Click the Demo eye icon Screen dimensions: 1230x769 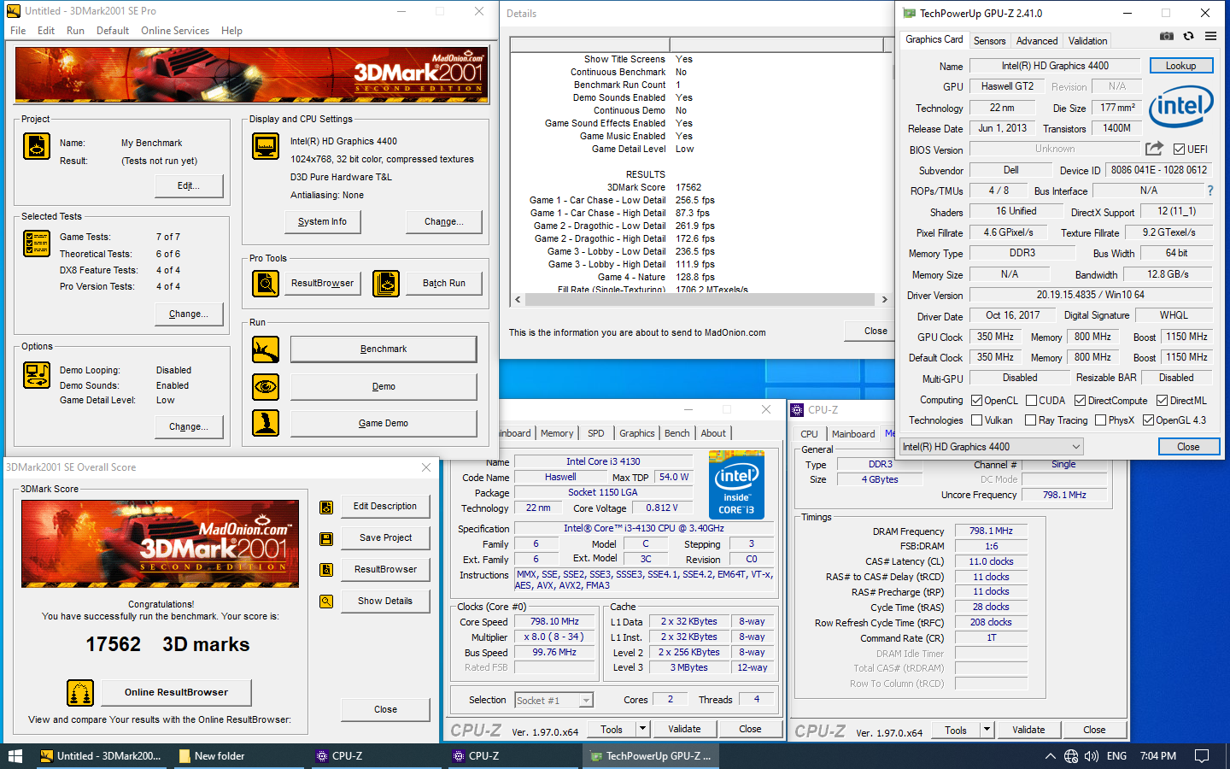pos(266,386)
